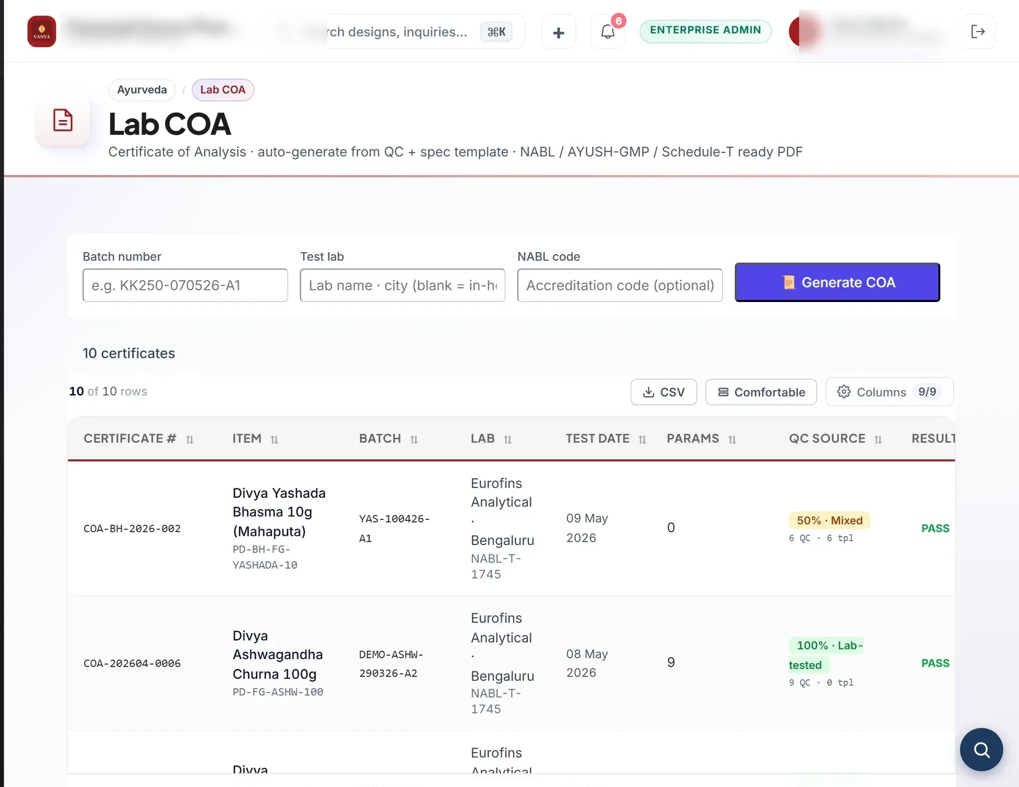This screenshot has height=787, width=1019.
Task: Sort by QC Source column
Action: pyautogui.click(x=878, y=439)
